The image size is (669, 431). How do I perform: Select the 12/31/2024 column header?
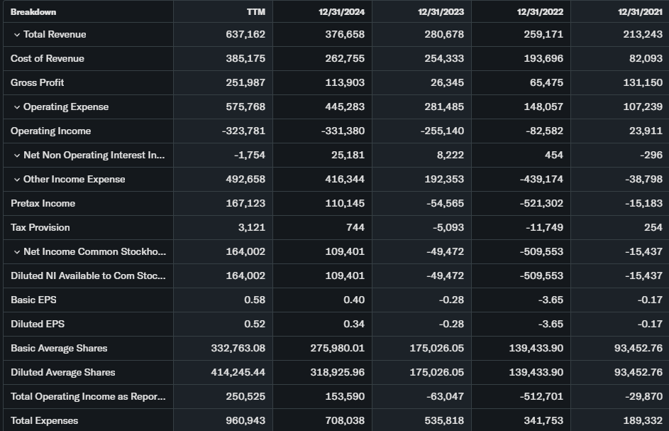click(341, 12)
